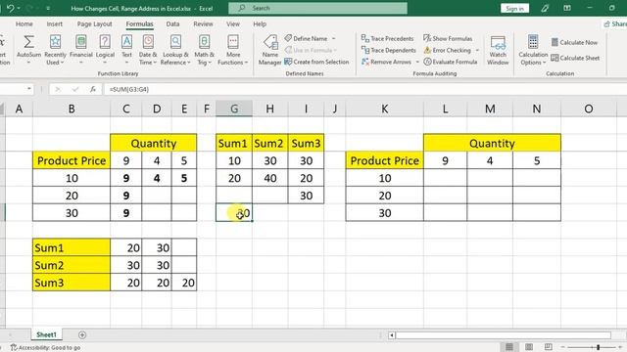Select the Sheet1 tab
The image size is (627, 352).
[46, 334]
